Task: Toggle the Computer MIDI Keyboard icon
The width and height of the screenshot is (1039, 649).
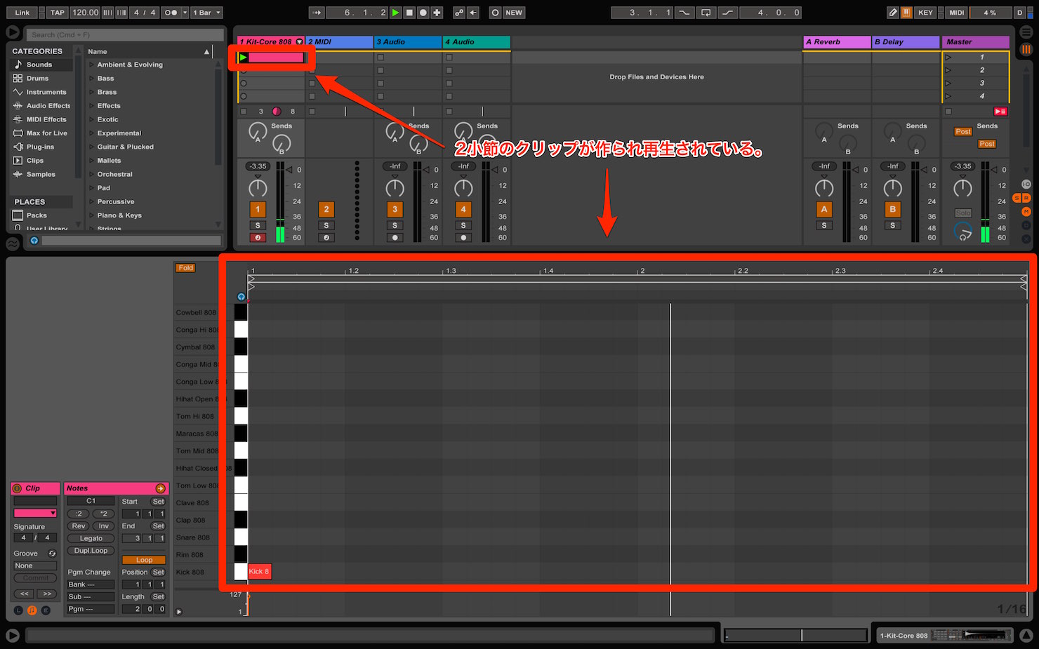Action: 906,13
